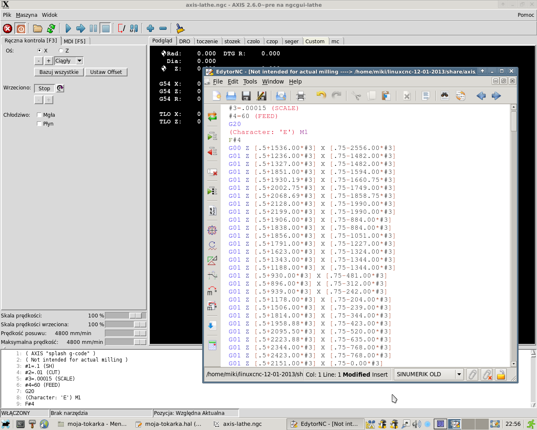537x430 pixels.
Task: Undo the last edit in EdytorNC
Action: pos(321,96)
